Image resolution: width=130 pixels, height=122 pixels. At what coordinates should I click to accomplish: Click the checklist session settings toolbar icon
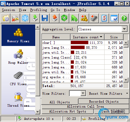(104, 18)
